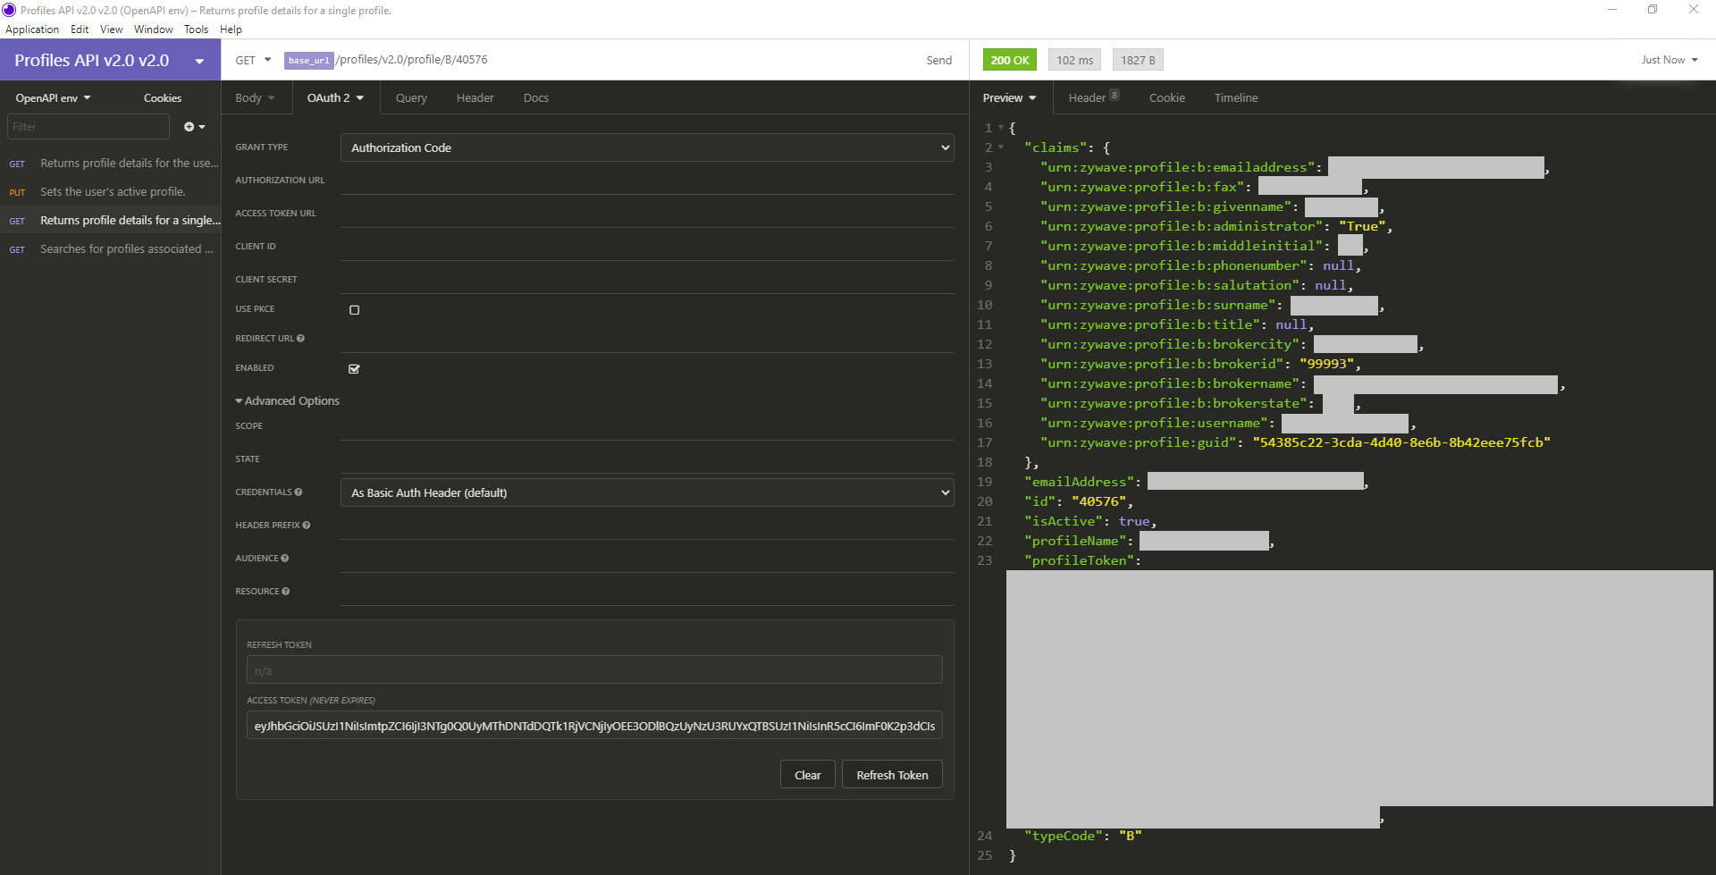The height and width of the screenshot is (875, 1716).
Task: Show help for Audience field
Action: click(285, 559)
